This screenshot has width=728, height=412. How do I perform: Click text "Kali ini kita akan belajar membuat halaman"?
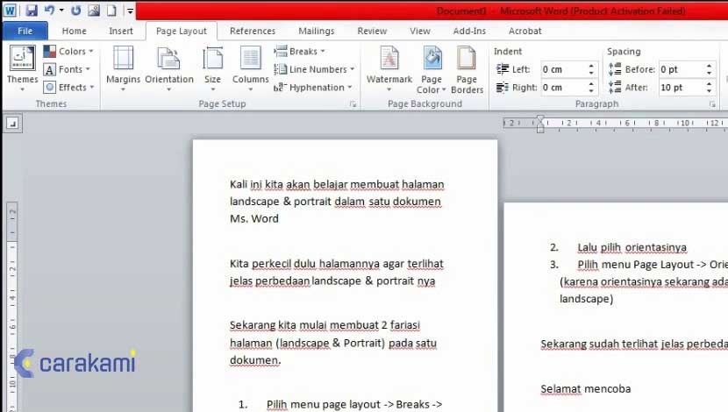pyautogui.click(x=337, y=184)
